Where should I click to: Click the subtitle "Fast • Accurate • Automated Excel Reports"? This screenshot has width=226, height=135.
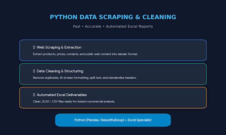click(113, 26)
